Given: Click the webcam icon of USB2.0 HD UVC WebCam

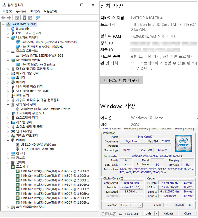Looking at the screenshot, I should [18, 144].
